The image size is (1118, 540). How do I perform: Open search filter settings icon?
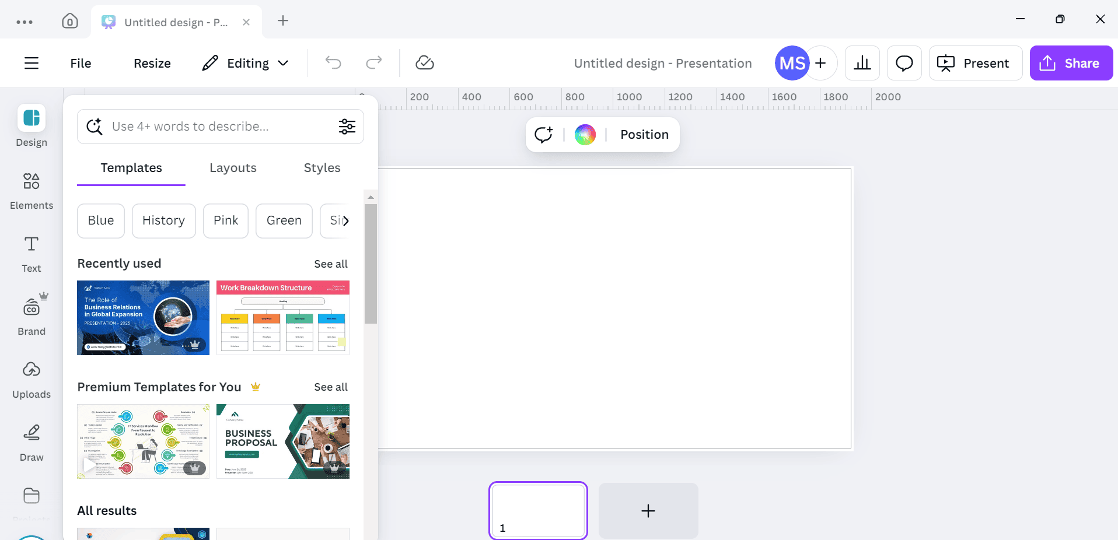coord(347,127)
